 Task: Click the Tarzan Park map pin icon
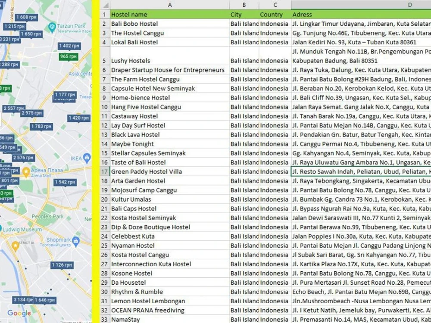[52, 27]
